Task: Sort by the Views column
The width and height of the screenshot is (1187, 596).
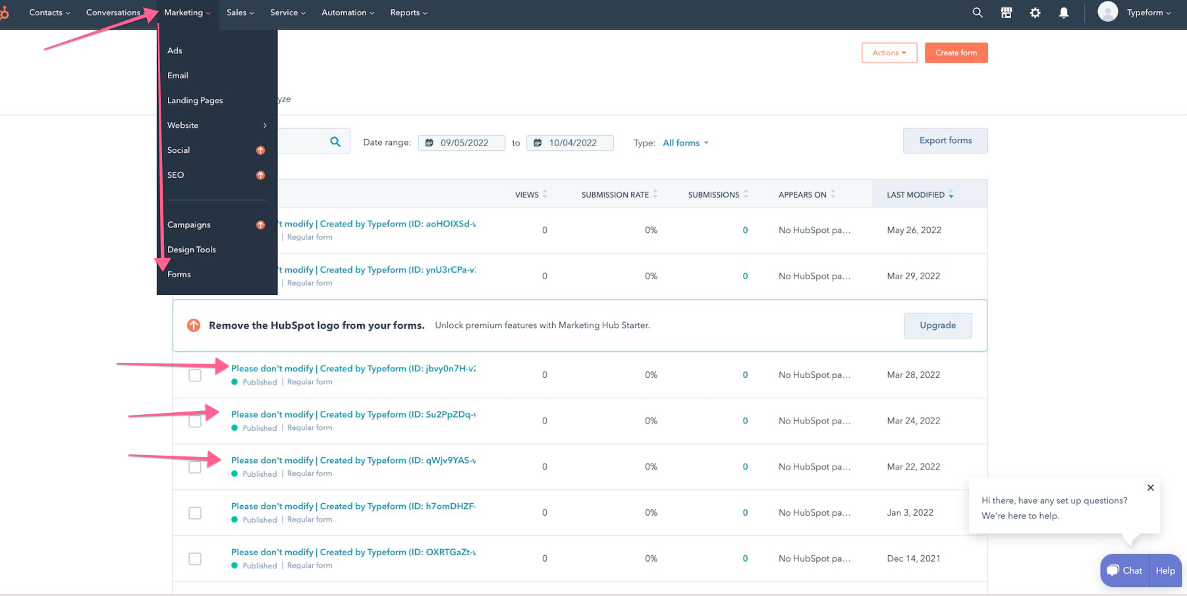Action: coord(531,194)
